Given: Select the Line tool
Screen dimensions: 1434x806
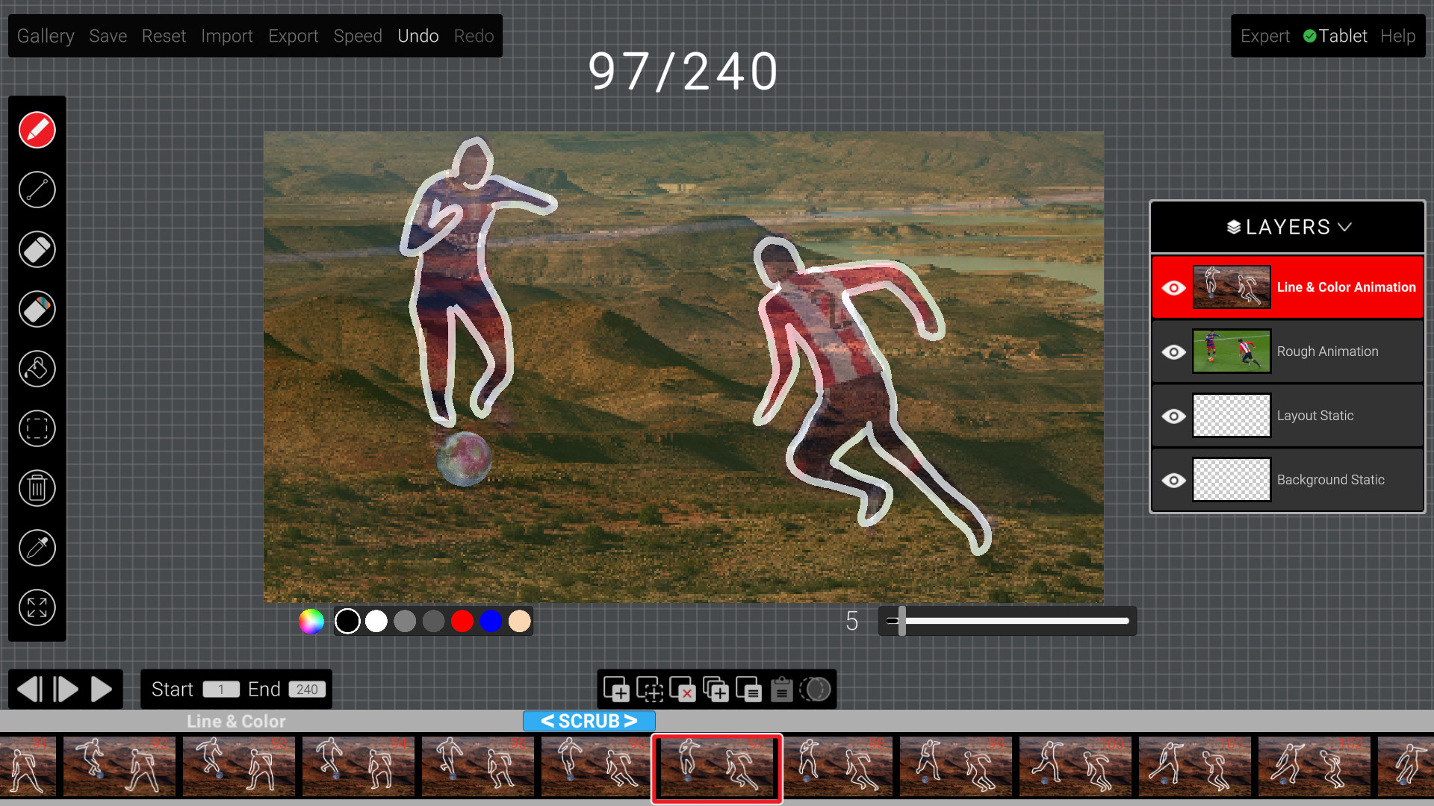Looking at the screenshot, I should 36,190.
